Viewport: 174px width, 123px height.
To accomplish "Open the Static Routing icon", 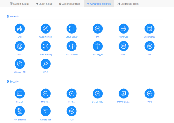I will click(x=46, y=46).
